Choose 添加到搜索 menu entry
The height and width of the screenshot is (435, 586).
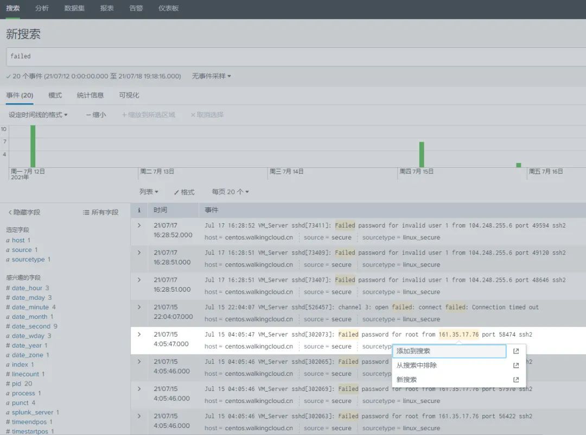tap(449, 351)
